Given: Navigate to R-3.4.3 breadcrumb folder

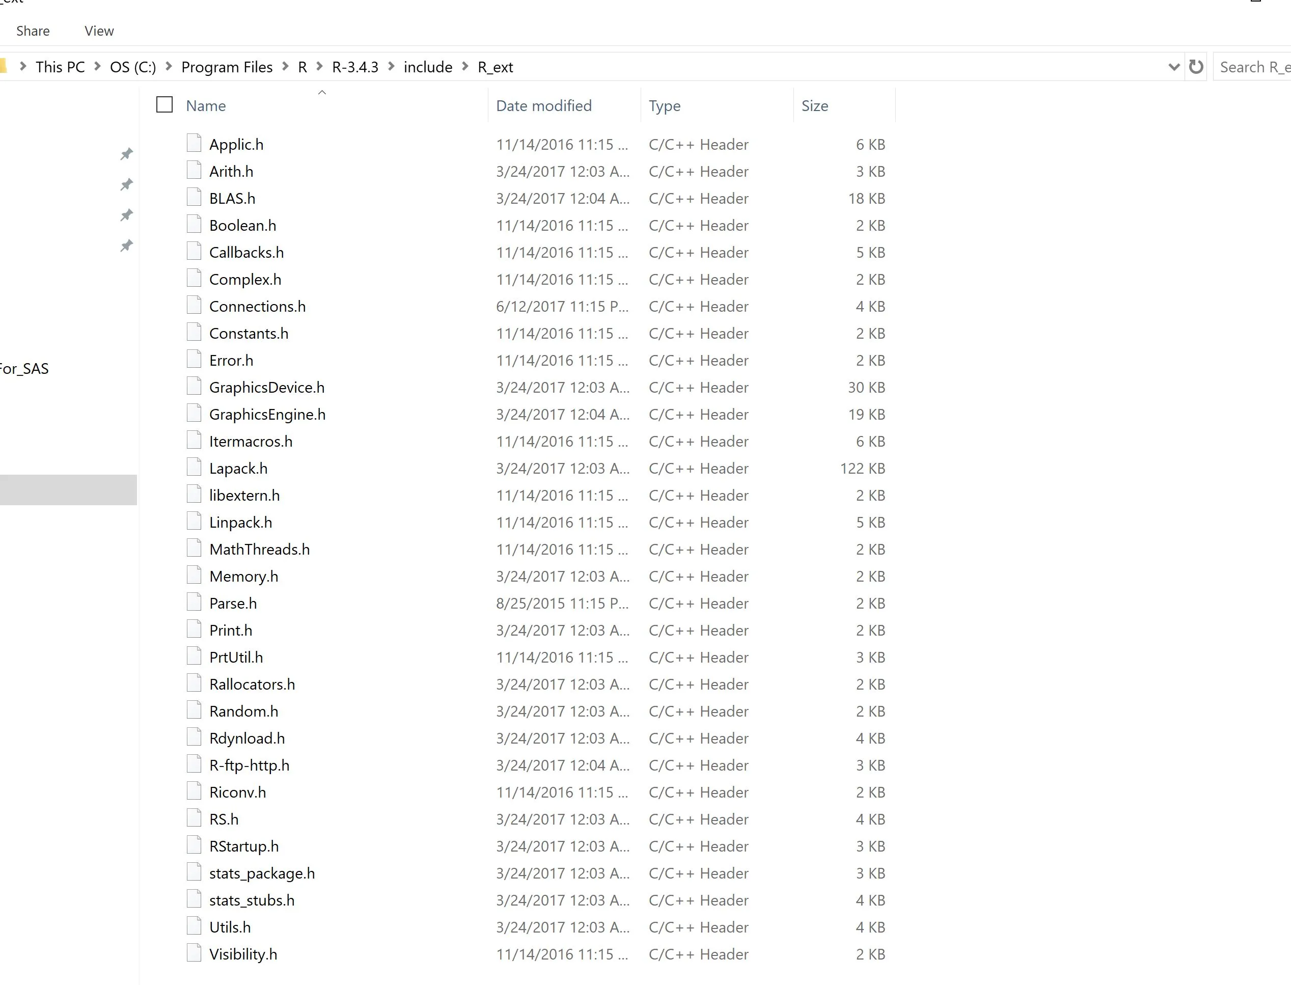Looking at the screenshot, I should (355, 67).
